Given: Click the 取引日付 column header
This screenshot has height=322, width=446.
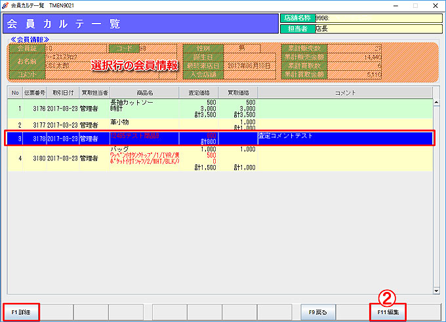Looking at the screenshot, I should (x=62, y=93).
